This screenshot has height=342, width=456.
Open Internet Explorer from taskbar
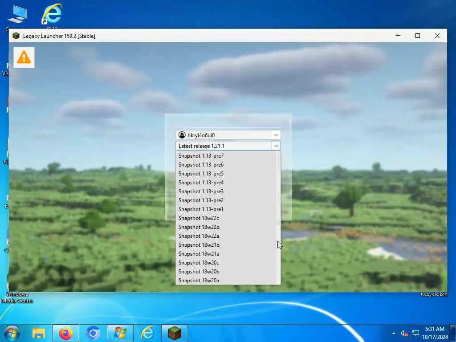click(x=147, y=333)
